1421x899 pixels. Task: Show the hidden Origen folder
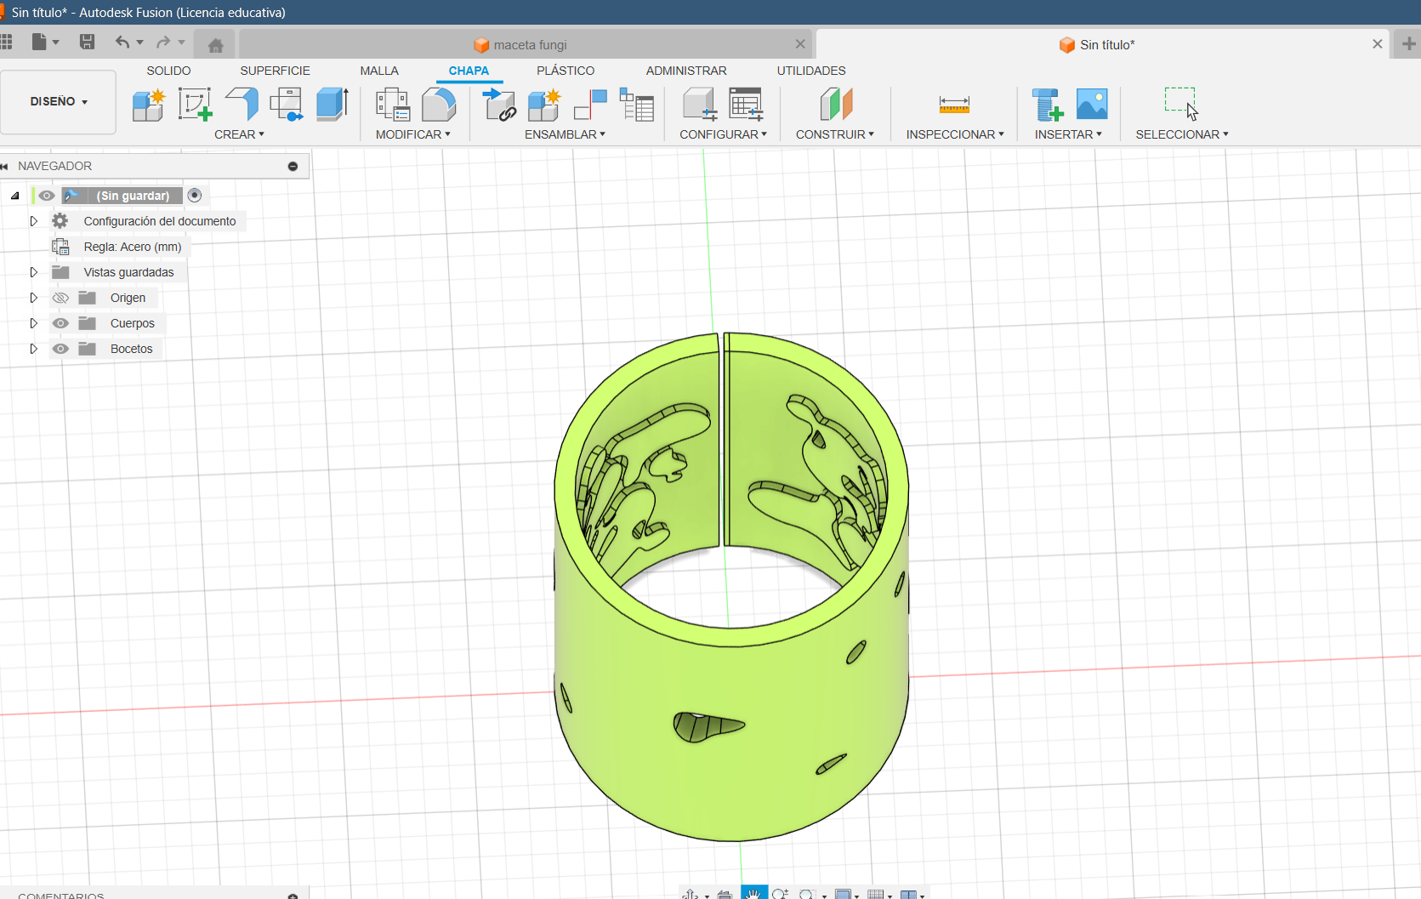tap(60, 298)
